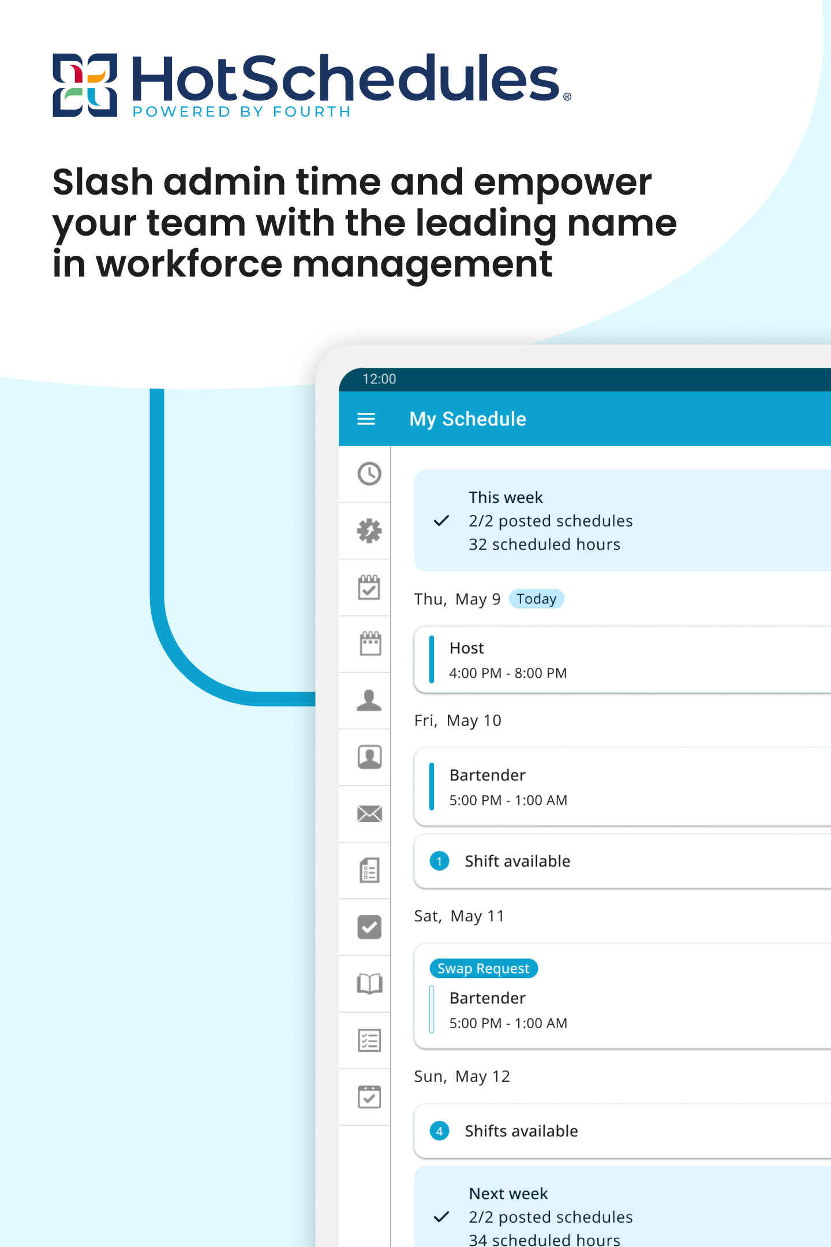Open the settings gear in sidebar

point(369,531)
